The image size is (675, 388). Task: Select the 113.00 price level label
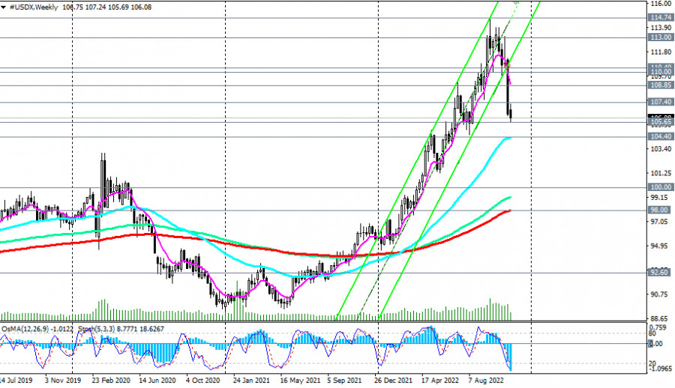659,37
